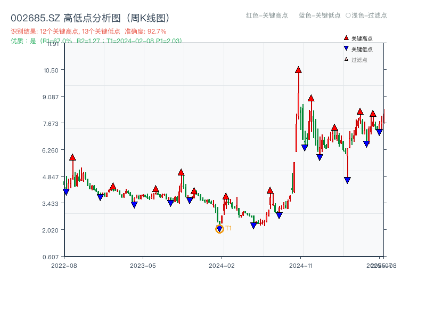
Task: Click the 2024-02 x-axis date label
Action: (222, 266)
